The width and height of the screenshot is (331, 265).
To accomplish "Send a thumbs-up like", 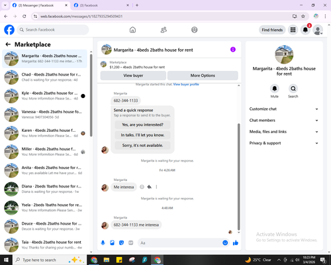I will pos(236,243).
